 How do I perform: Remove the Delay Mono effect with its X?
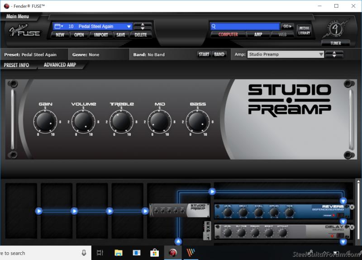point(352,227)
